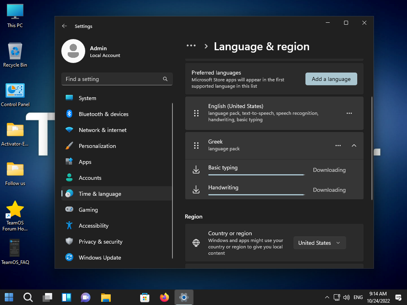Open more options for English (United States)
The height and width of the screenshot is (305, 407).
point(349,113)
